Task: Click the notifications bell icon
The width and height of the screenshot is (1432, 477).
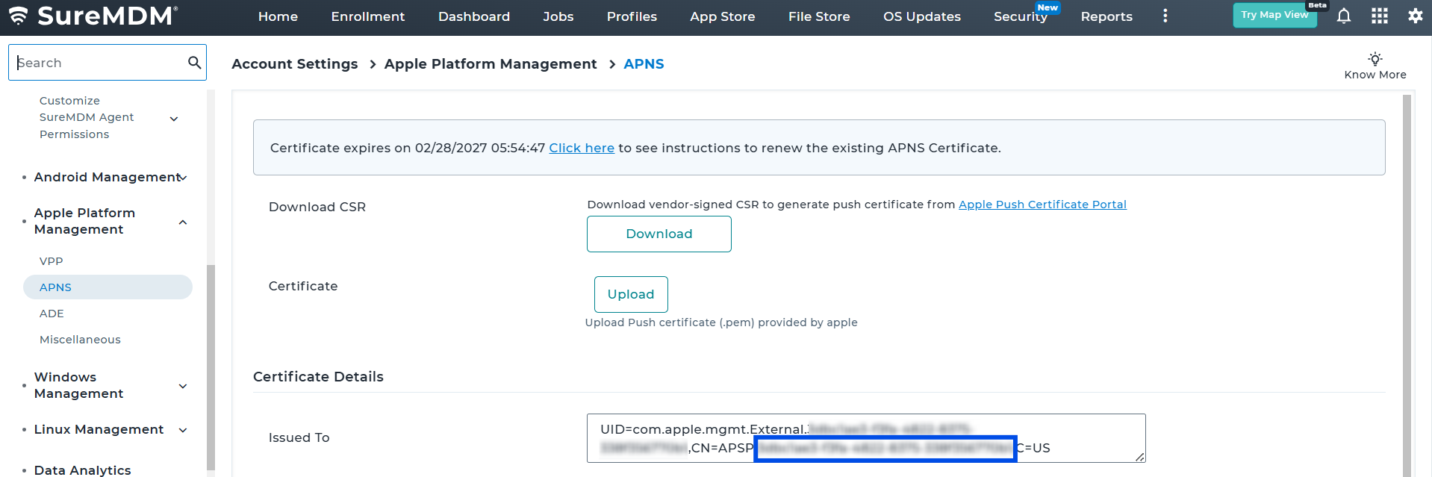Action: pos(1343,16)
